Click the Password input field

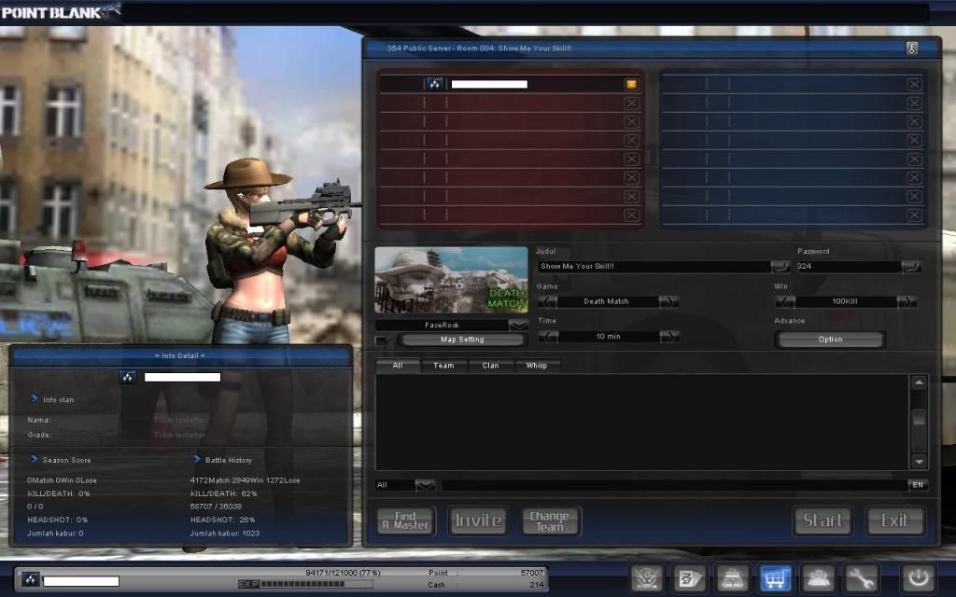point(848,266)
